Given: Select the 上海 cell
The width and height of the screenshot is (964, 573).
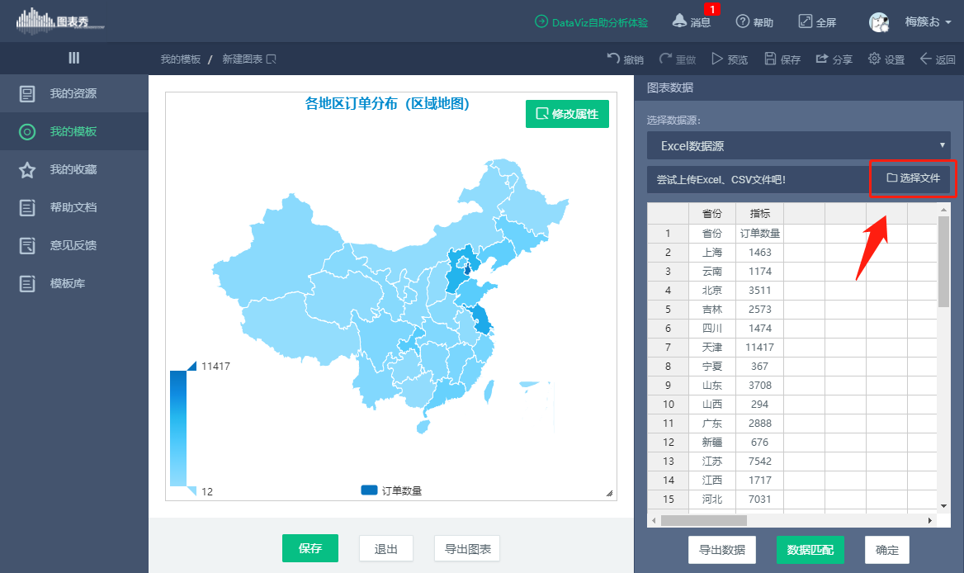Looking at the screenshot, I should pos(712,252).
